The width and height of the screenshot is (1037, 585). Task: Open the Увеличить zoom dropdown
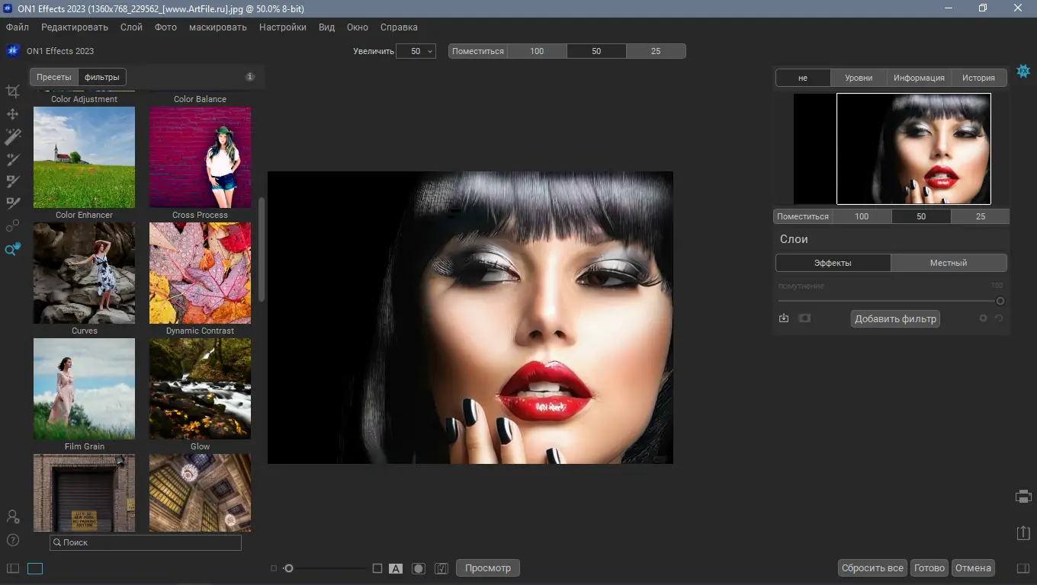pyautogui.click(x=416, y=51)
